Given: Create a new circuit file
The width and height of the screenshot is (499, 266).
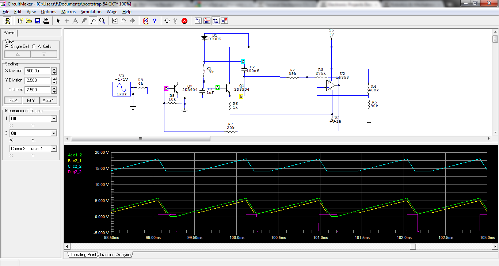Looking at the screenshot, I should 20,21.
